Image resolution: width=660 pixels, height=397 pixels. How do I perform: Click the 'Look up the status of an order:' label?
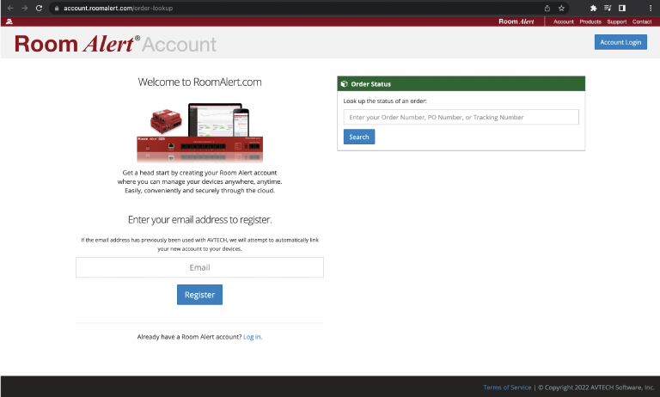pyautogui.click(x=385, y=101)
